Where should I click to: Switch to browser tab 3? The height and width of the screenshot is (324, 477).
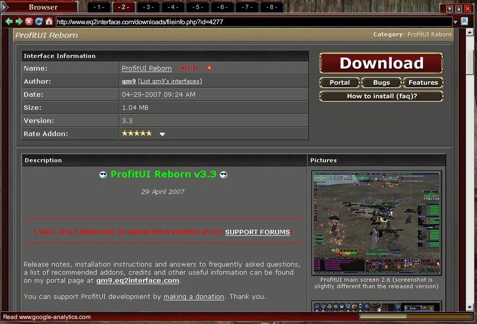pos(148,7)
